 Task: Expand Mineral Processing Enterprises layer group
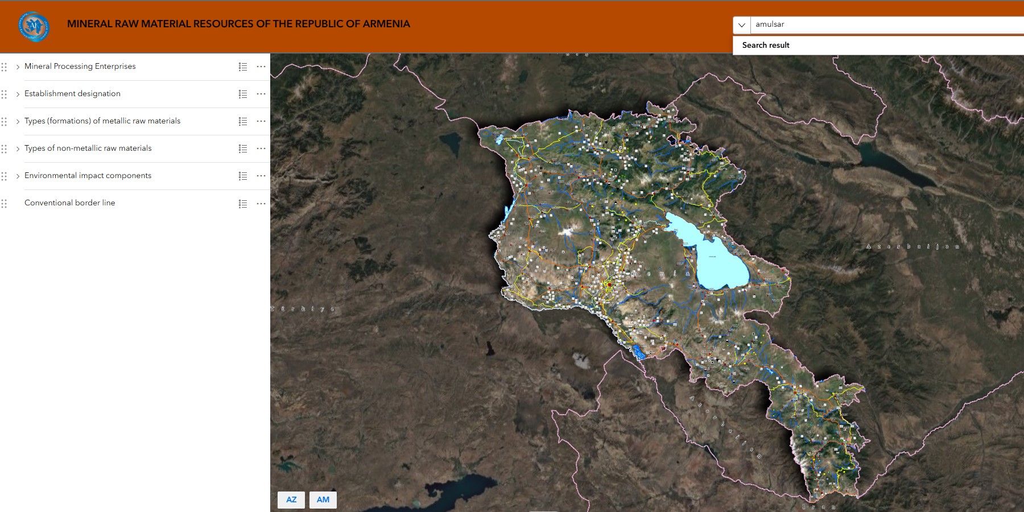coord(18,67)
